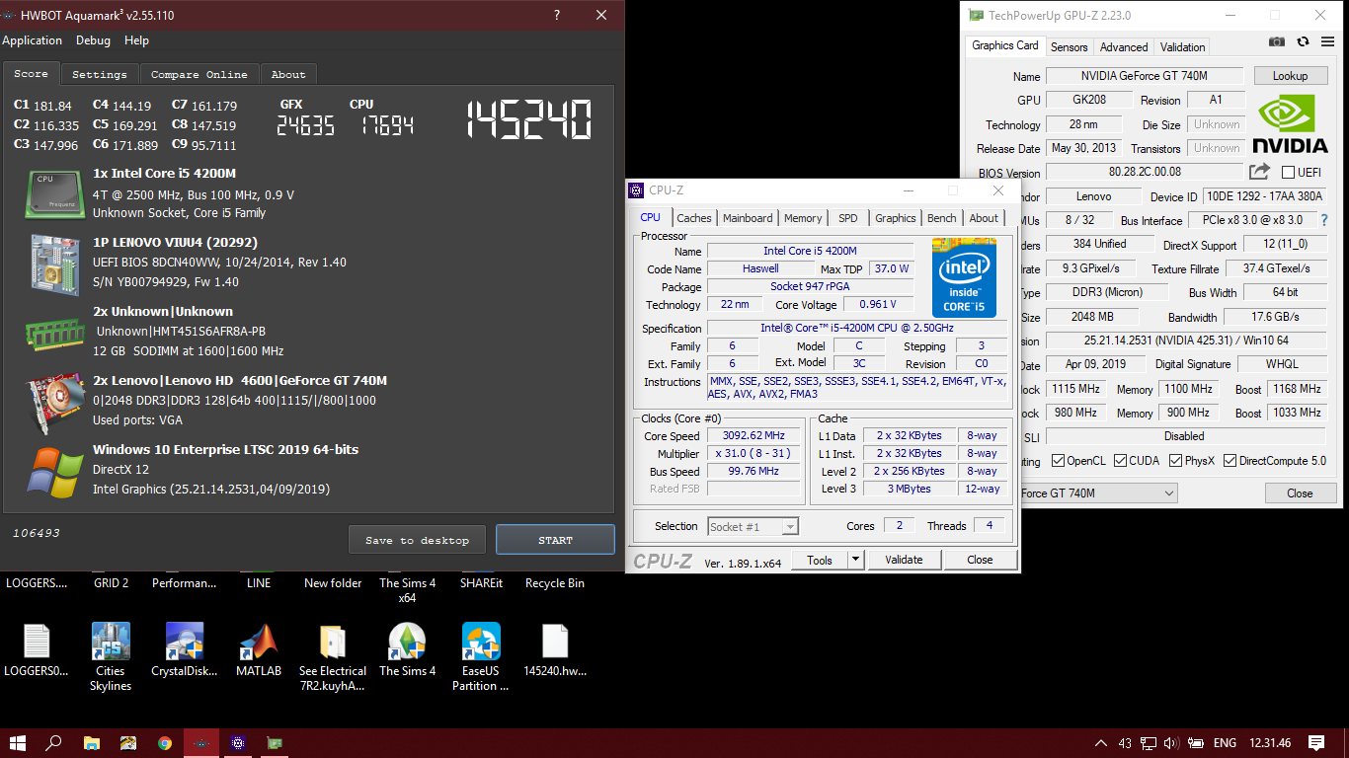Open the MATLAB desktop shortcut
Image resolution: width=1349 pixels, height=758 pixels.
click(x=259, y=649)
